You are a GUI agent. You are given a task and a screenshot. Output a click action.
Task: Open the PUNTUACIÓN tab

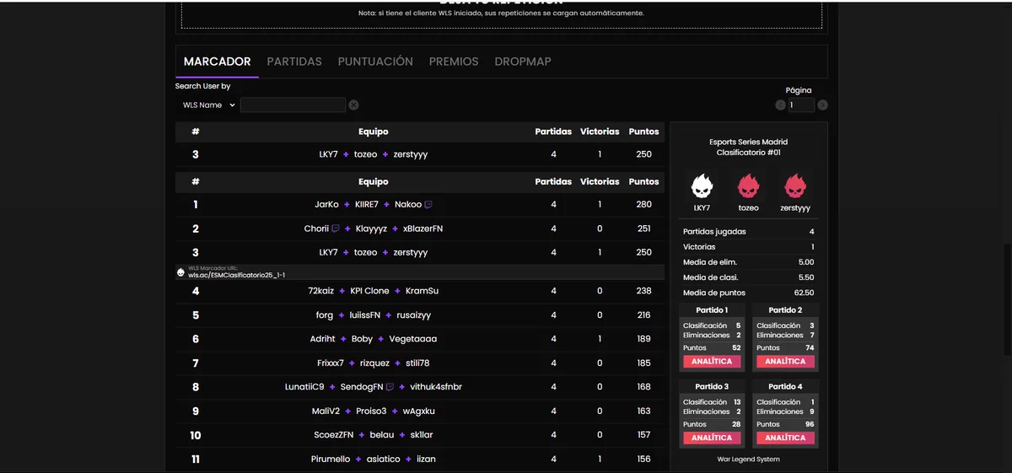click(375, 62)
